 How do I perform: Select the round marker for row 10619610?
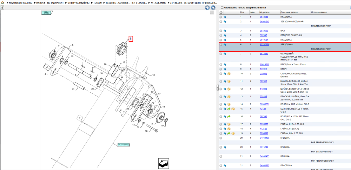coord(221,65)
